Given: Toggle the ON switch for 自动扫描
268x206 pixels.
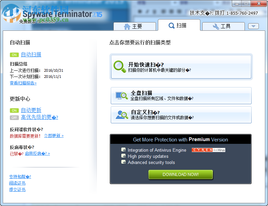Looking at the screenshot, I should coord(14,55).
